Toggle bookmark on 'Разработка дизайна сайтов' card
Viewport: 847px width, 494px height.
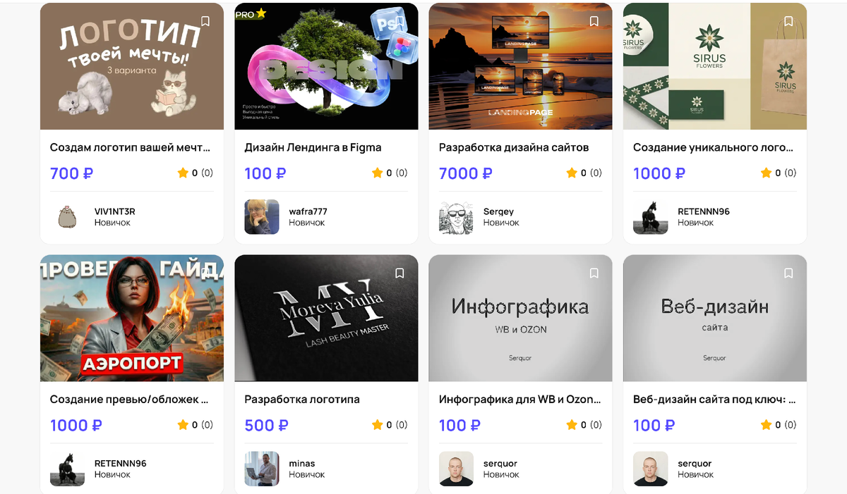click(594, 21)
